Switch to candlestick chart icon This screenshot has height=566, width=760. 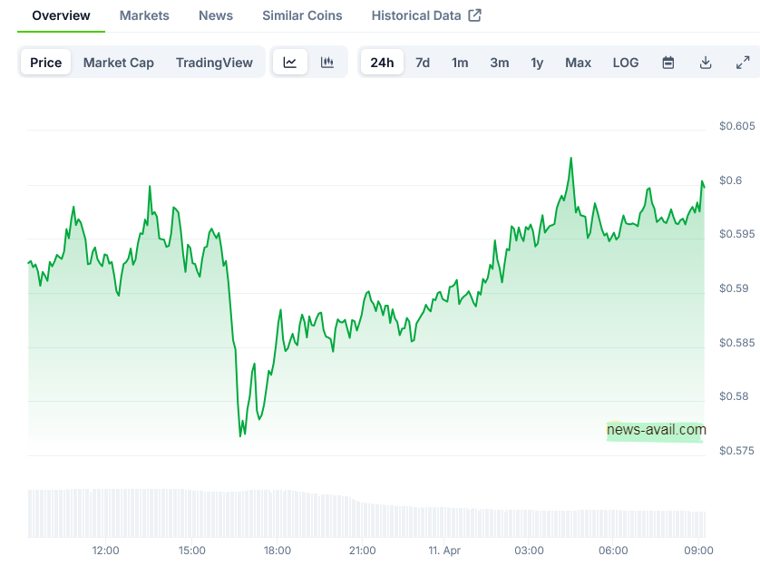[x=327, y=63]
